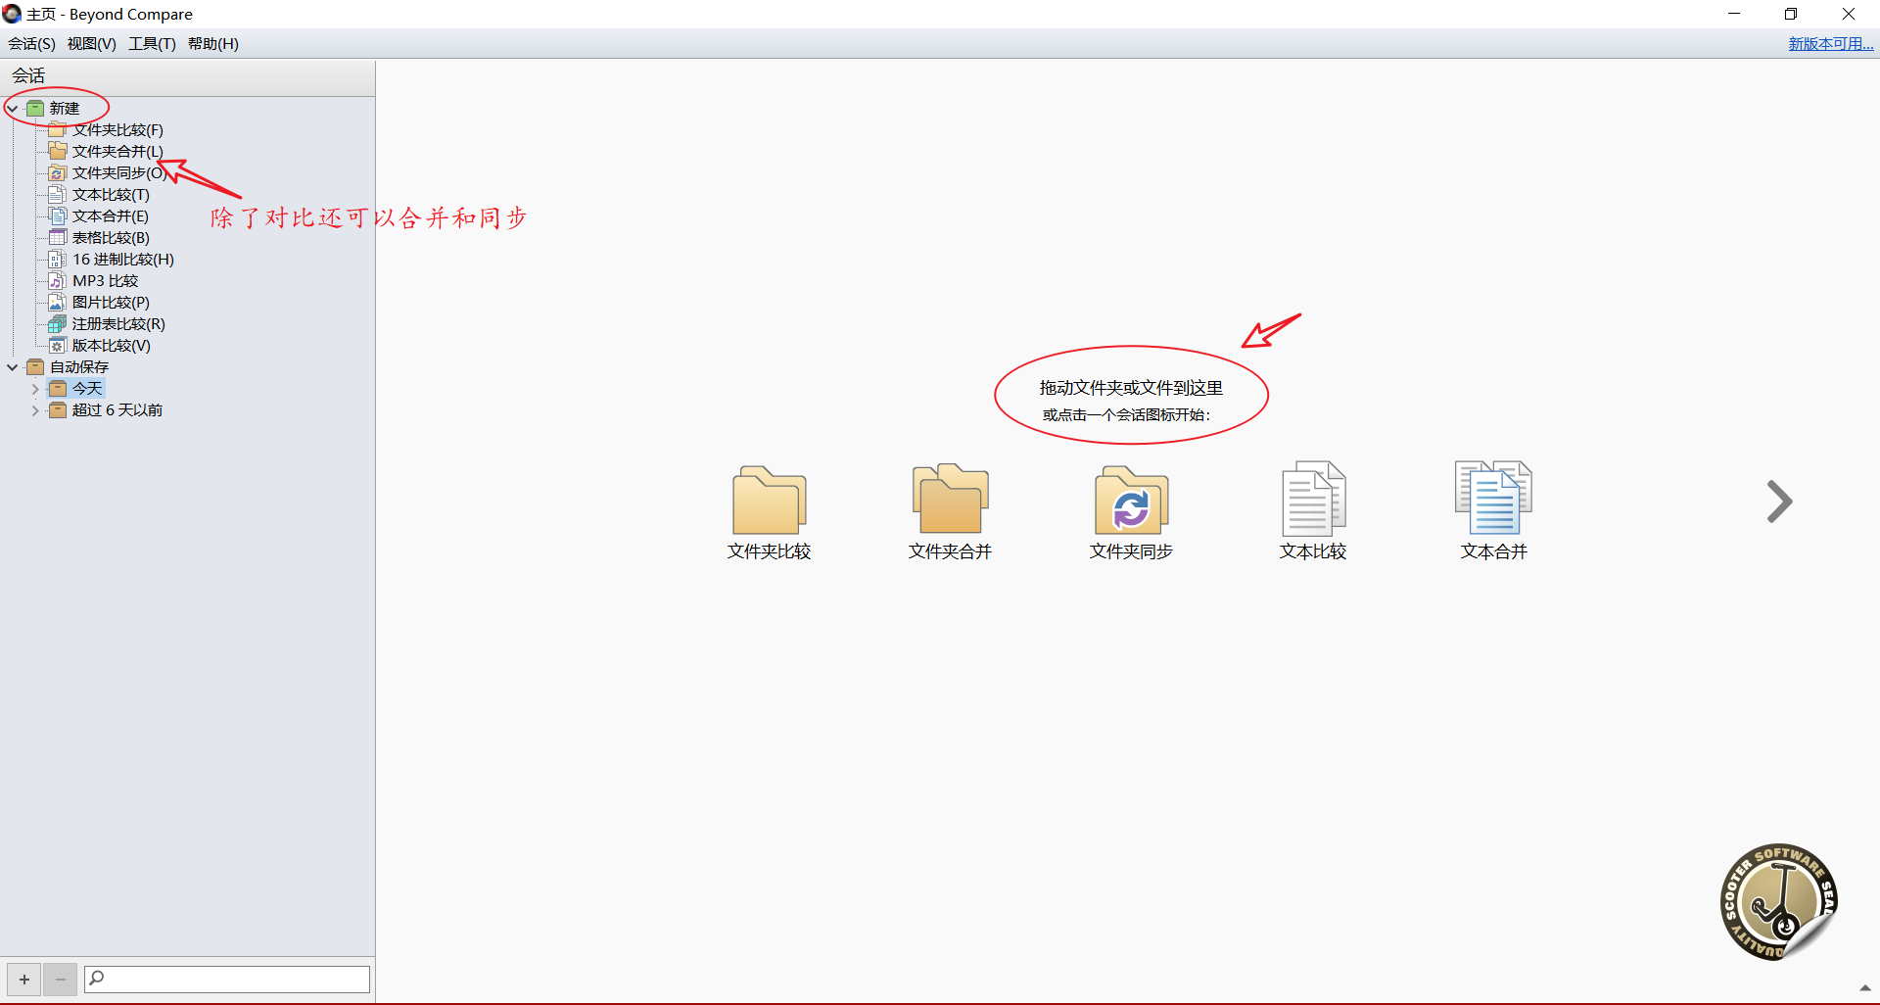This screenshot has width=1880, height=1005.
Task: Select 版本比较(V) tree label
Action: click(111, 345)
